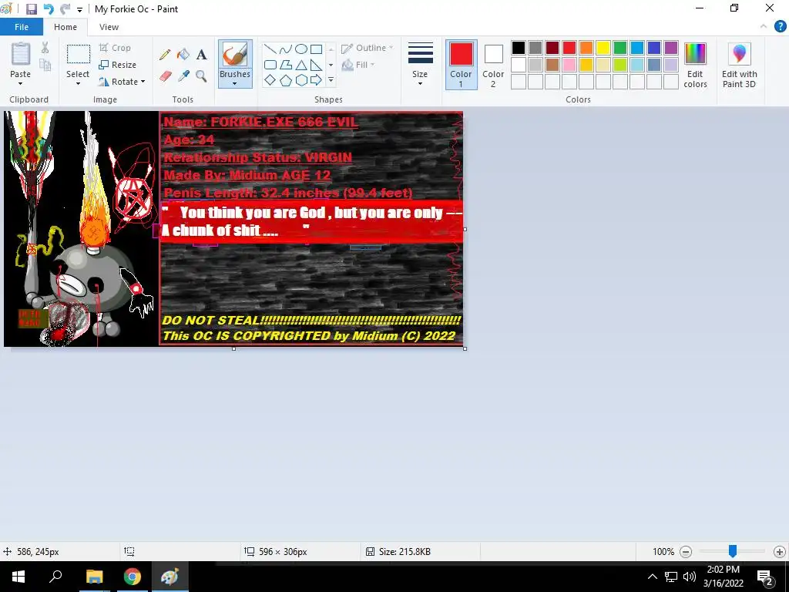Select the Right arrow shape

tap(316, 80)
